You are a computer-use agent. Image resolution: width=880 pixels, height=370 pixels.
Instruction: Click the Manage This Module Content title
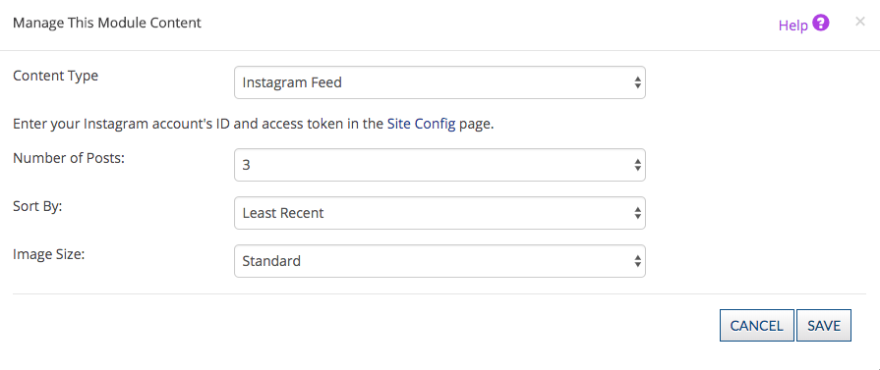(x=106, y=23)
